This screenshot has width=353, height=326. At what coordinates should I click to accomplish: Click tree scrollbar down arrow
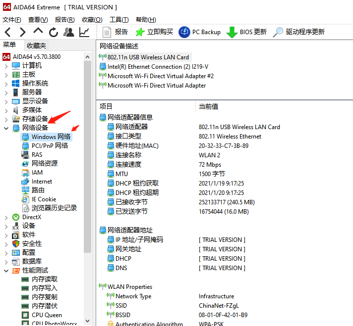coord(88,321)
